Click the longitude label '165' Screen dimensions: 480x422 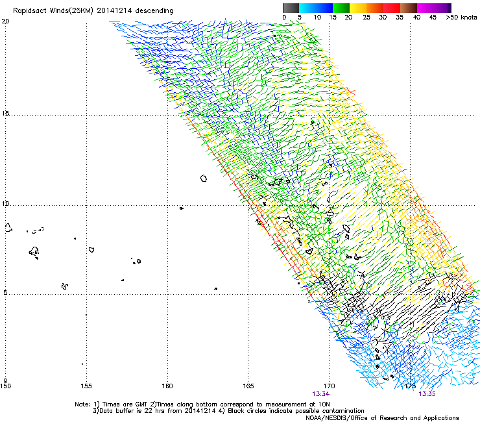point(248,386)
